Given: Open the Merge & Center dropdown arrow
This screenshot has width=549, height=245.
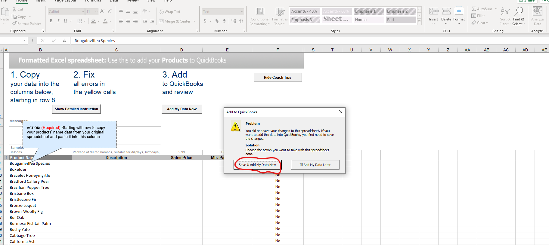Looking at the screenshot, I should [194, 21].
